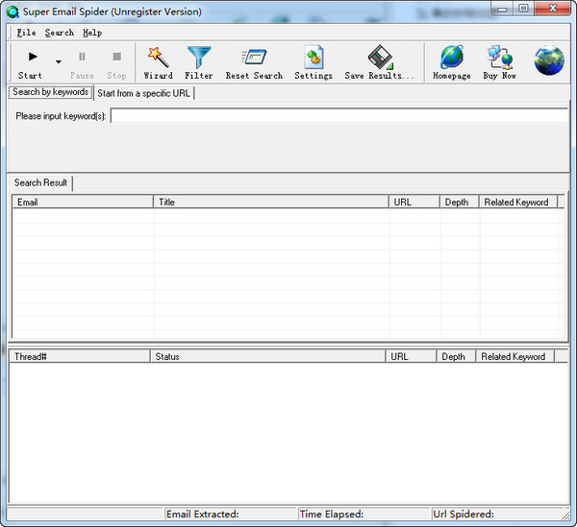Launch the Wizard tool
The width and height of the screenshot is (577, 527).
[x=158, y=59]
